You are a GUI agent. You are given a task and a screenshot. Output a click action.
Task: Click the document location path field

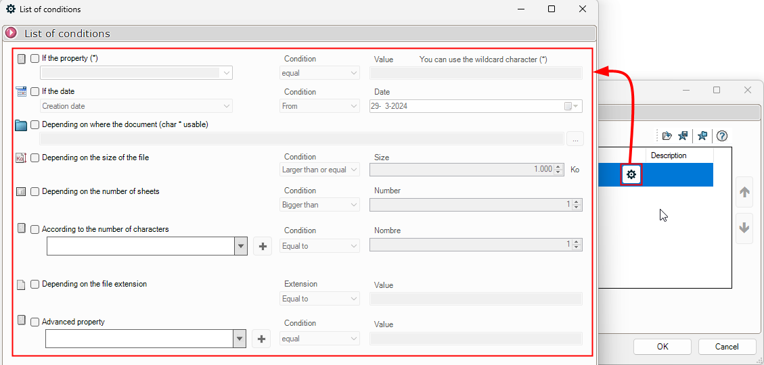(x=302, y=139)
